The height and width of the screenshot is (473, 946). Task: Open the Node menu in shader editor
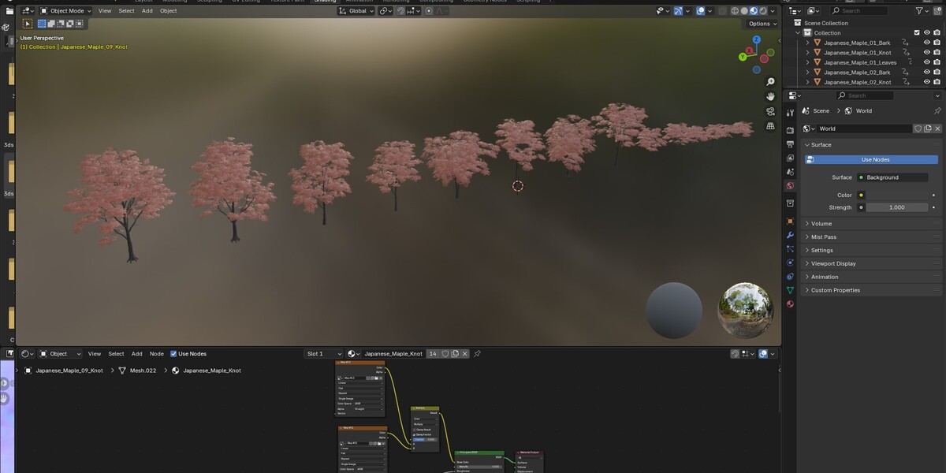157,354
